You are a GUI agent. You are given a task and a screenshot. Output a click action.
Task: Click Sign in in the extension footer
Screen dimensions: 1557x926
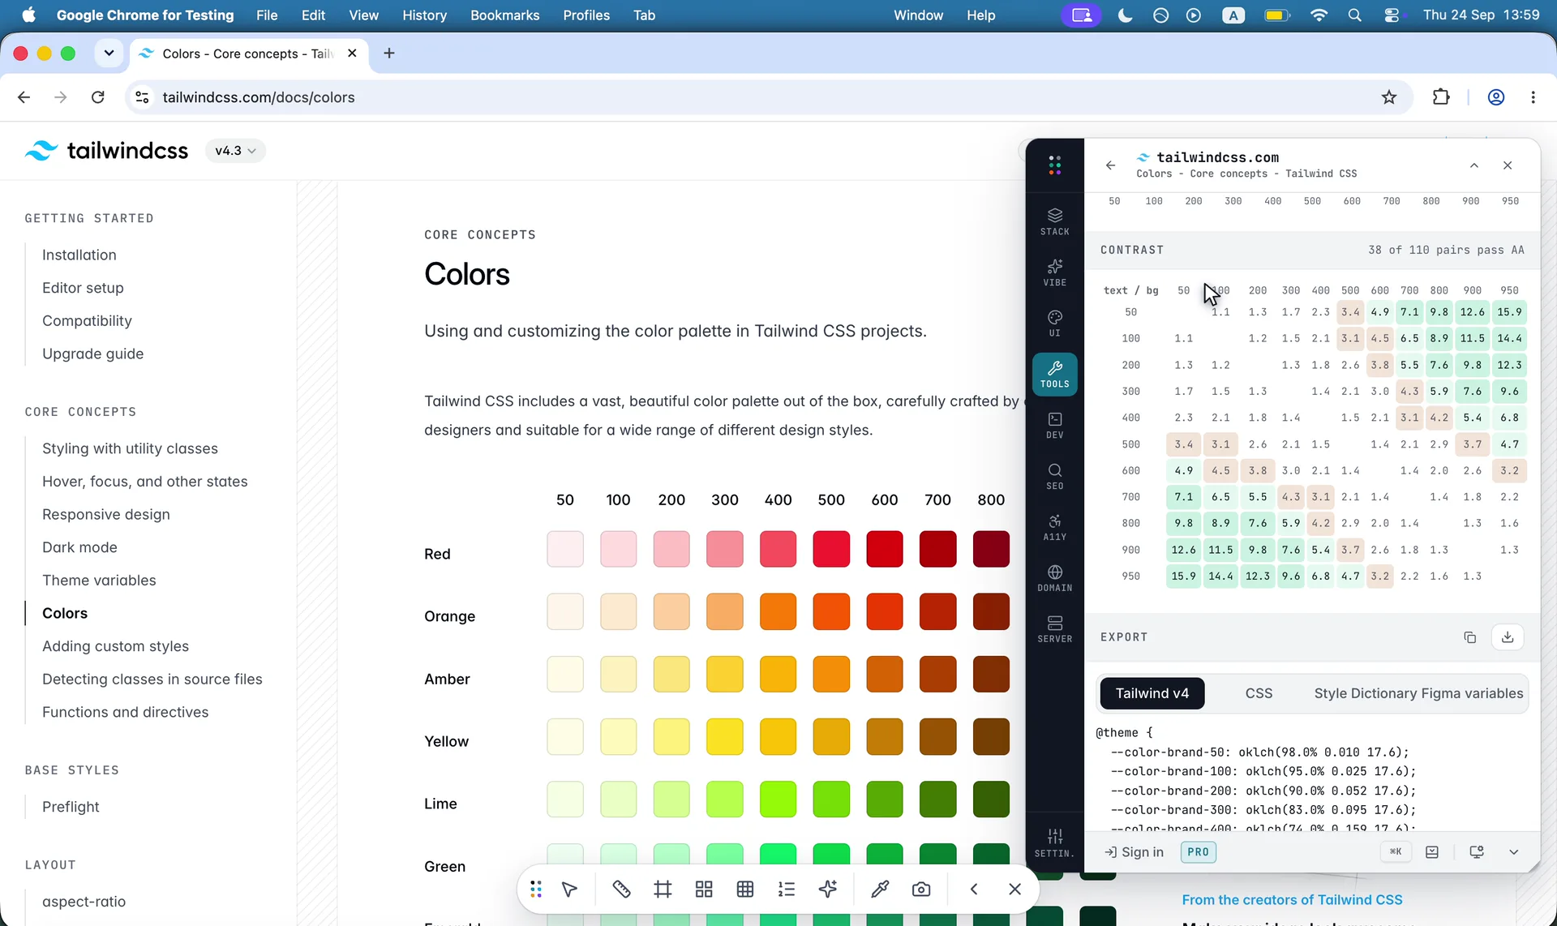[1135, 852]
